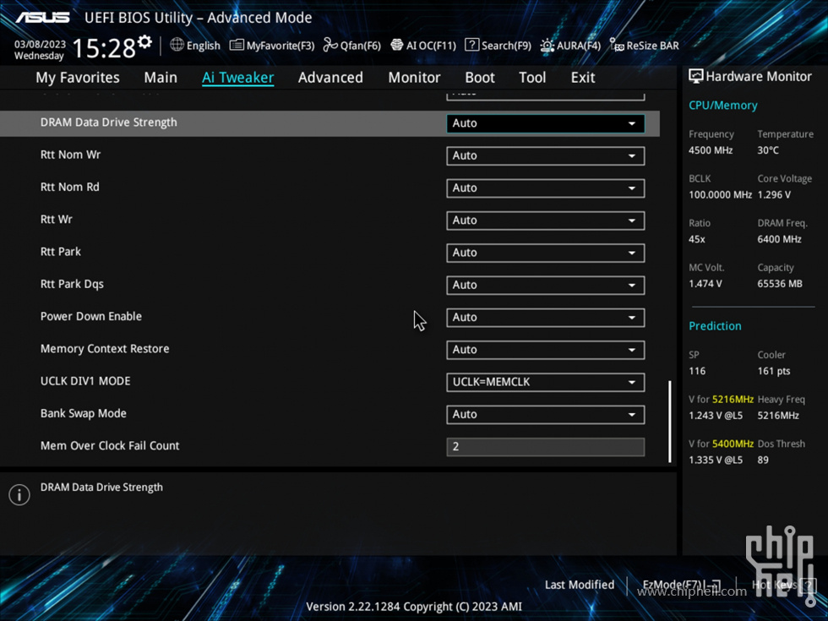Click Last Modified button

tap(580, 585)
